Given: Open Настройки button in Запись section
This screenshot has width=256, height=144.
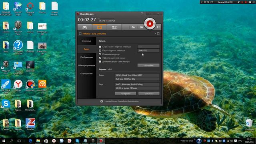Looking at the screenshot, I should pos(148,66).
